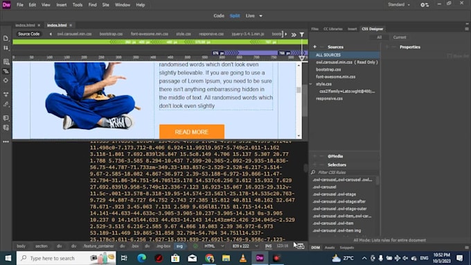Switch to the CC Libraries panel tab
This screenshot has width=471, height=265.
[x=333, y=29]
